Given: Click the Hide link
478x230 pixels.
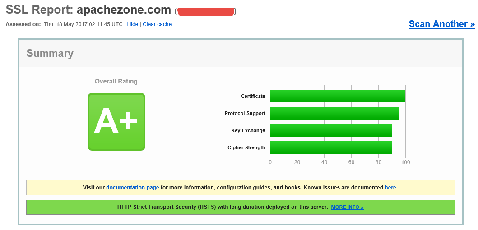Looking at the screenshot, I should [133, 24].
